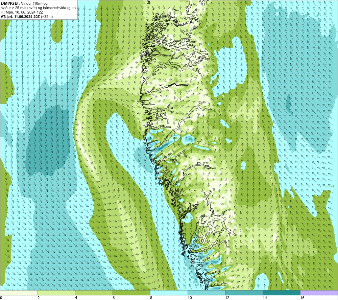
Task: Click the 10–12 m/s turquoise swatch
Action: point(207,293)
